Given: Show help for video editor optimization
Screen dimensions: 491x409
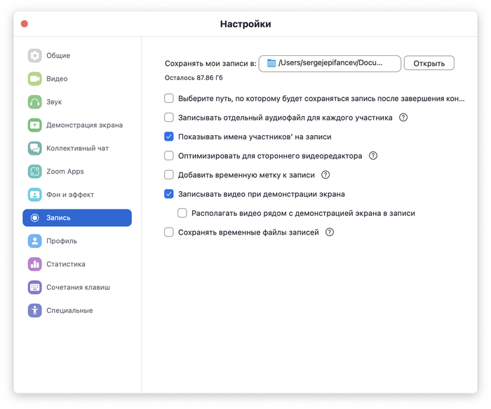Looking at the screenshot, I should coord(373,156).
